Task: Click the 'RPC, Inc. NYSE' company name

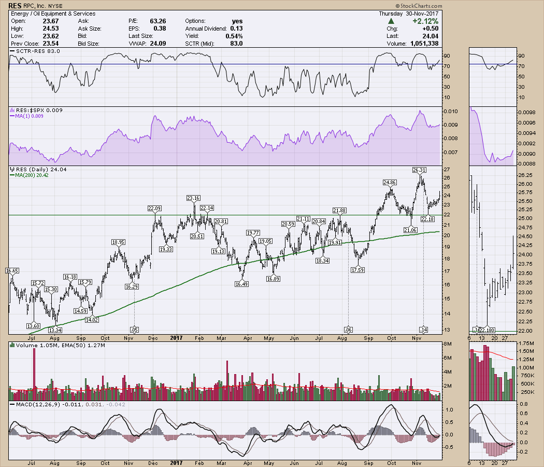Action: [x=43, y=6]
